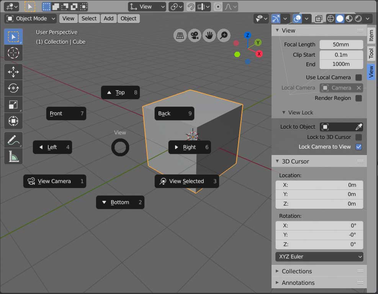Expand the Collections panel
The width and height of the screenshot is (378, 294).
coord(297,271)
